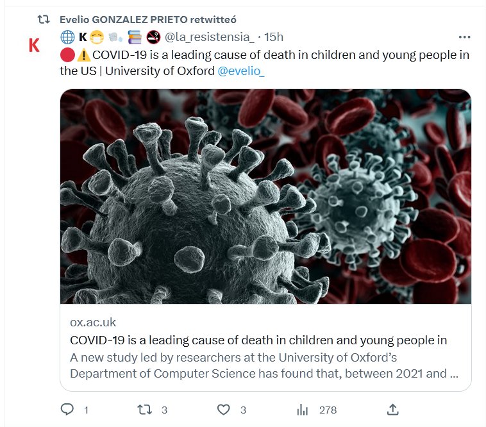Open the red K profile avatar
The height and width of the screenshot is (427, 486).
click(x=35, y=45)
